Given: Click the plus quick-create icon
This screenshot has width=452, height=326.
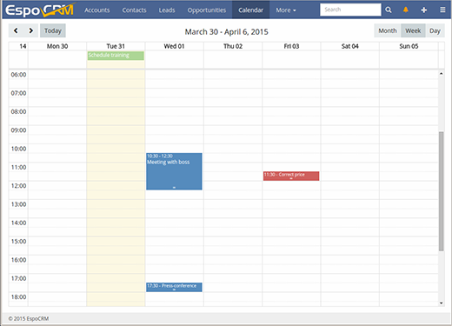Looking at the screenshot, I should [423, 10].
